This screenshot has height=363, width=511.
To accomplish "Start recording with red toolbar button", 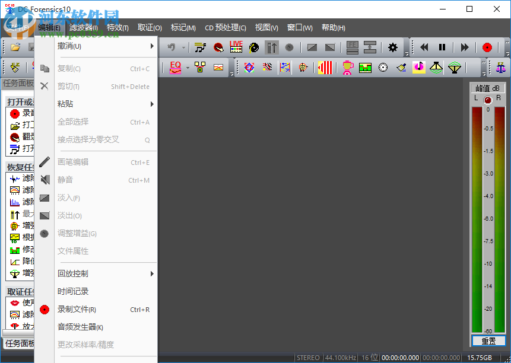I will 487,47.
